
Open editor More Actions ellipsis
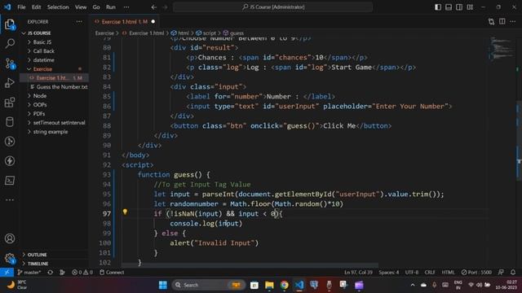(513, 22)
